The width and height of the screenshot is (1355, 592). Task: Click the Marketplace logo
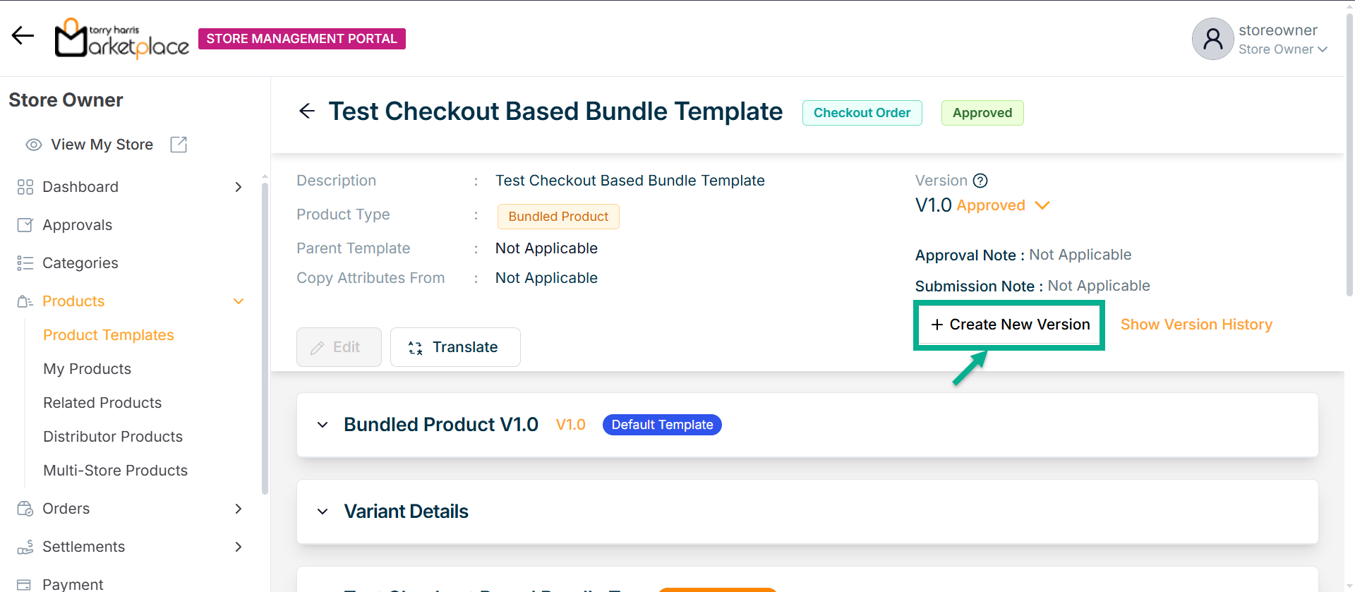point(122,39)
